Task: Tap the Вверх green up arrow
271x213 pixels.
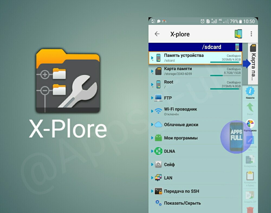Action: [x=250, y=109]
